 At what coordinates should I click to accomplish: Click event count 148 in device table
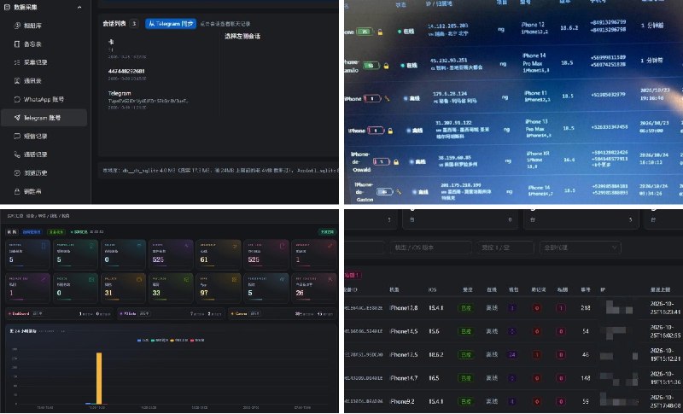click(586, 378)
